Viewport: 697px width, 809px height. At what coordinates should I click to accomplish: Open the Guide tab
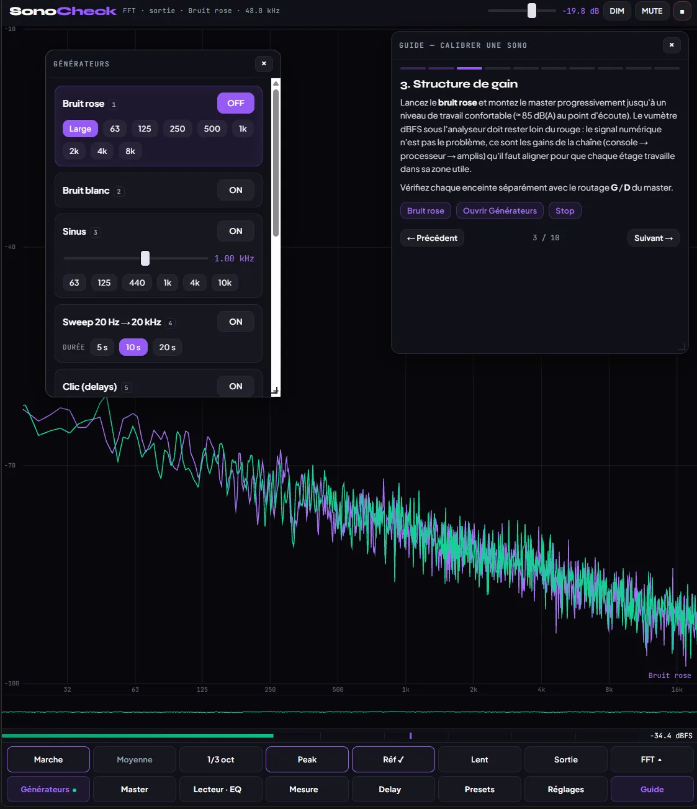652,789
